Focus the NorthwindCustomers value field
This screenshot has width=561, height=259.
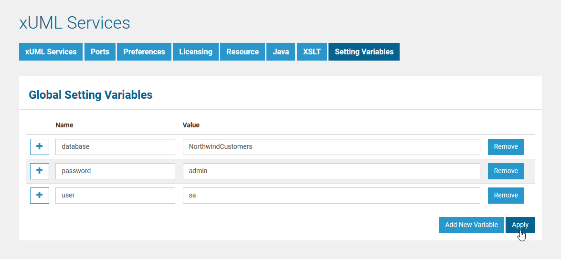point(331,147)
